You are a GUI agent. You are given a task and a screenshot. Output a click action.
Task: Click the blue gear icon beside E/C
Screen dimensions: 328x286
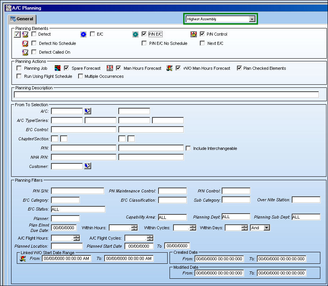83,35
